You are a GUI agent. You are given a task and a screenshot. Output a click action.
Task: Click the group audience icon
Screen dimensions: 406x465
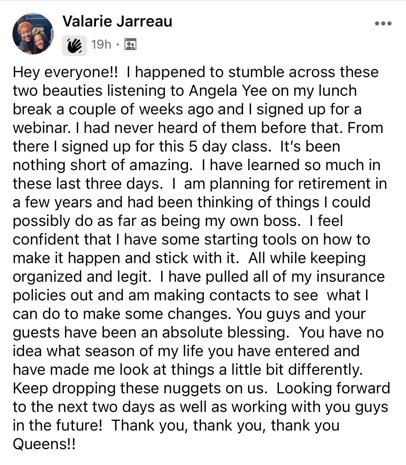point(130,44)
